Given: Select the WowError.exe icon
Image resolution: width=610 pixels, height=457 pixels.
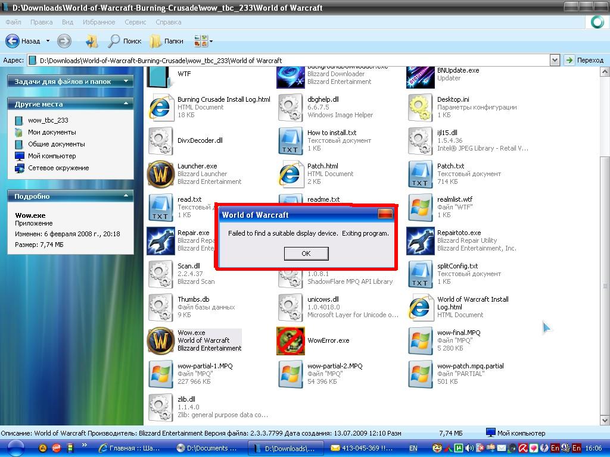Looking at the screenshot, I should point(290,340).
